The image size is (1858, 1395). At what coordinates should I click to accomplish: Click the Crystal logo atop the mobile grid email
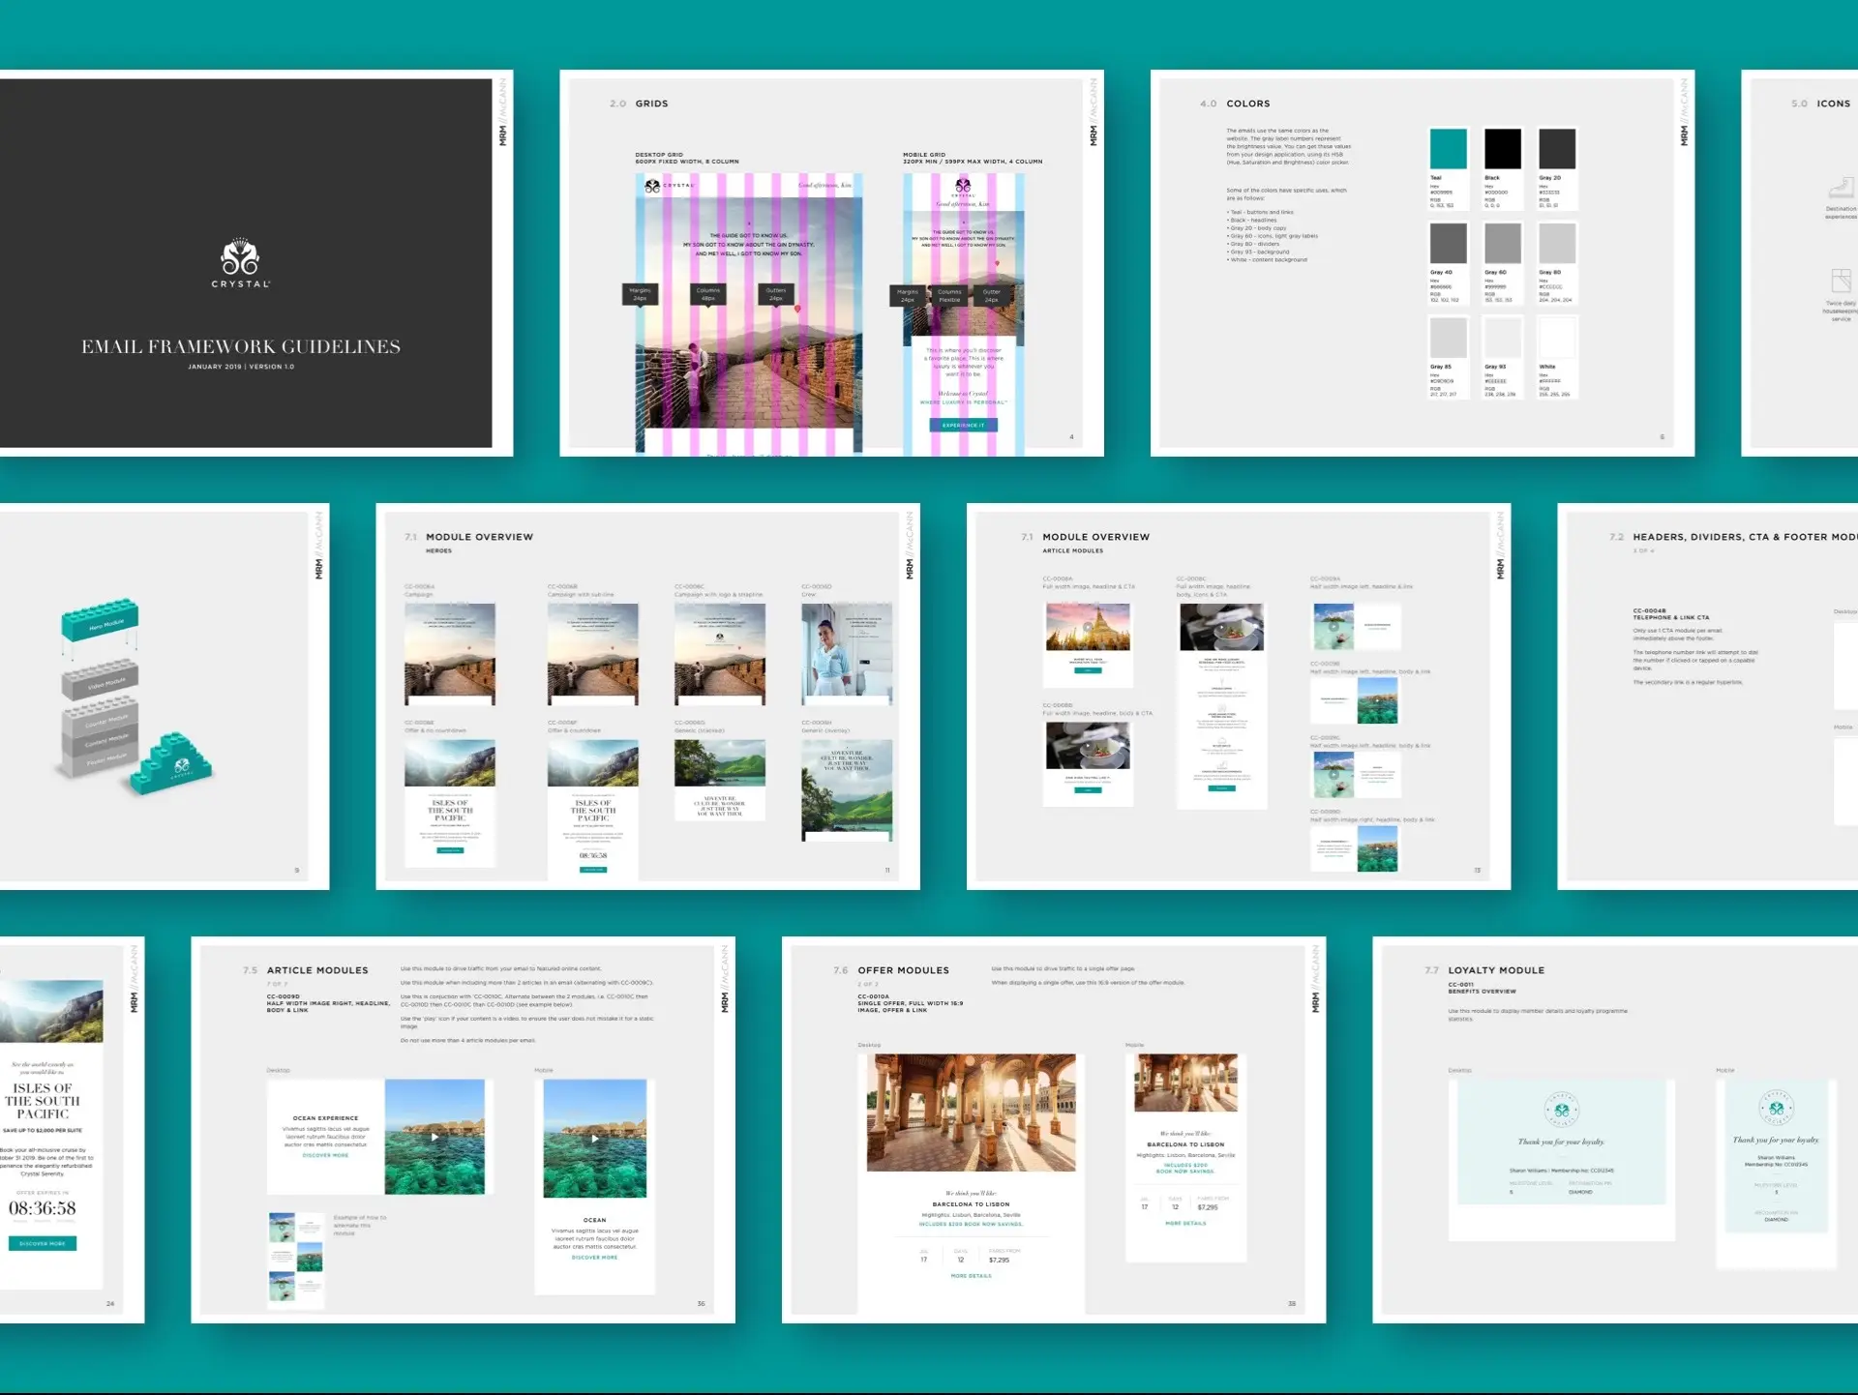point(963,187)
